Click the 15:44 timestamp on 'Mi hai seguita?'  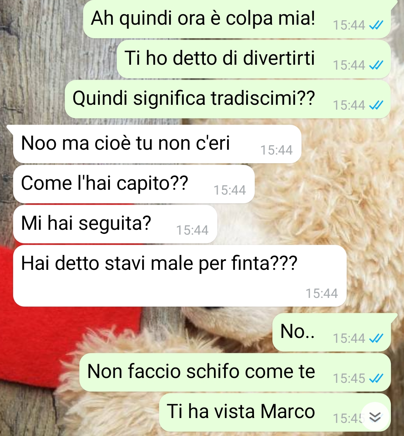192,230
